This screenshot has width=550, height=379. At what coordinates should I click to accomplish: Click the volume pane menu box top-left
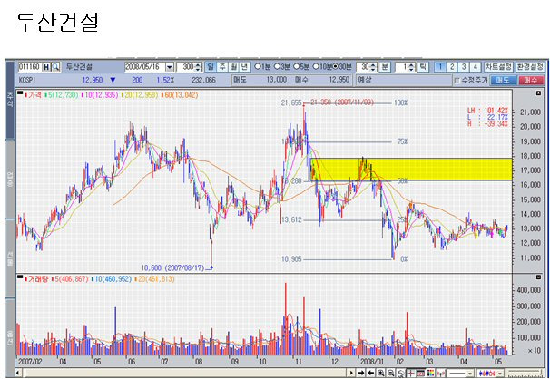coord(20,277)
